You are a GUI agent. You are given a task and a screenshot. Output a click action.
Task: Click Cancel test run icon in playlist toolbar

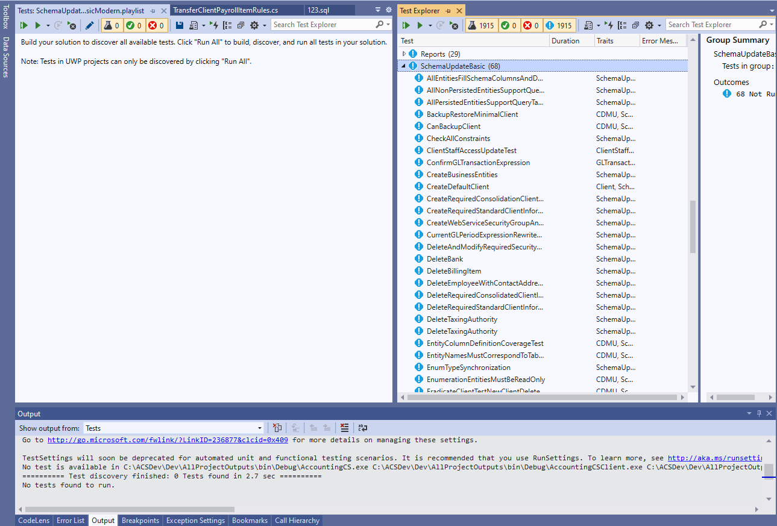(72, 25)
